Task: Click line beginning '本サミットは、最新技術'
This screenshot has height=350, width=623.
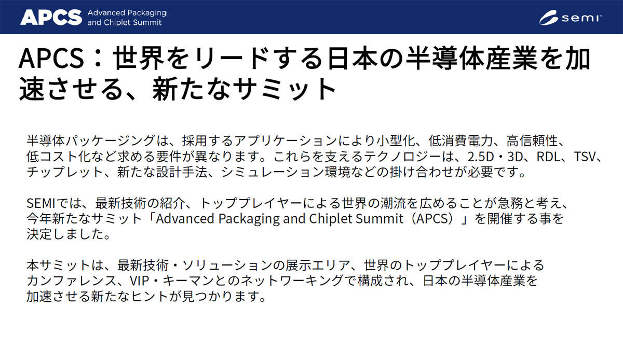Action: coord(285,265)
